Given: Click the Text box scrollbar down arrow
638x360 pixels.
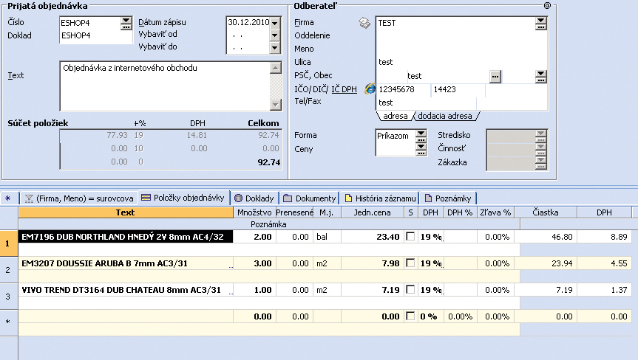Looking at the screenshot, I should [x=276, y=104].
